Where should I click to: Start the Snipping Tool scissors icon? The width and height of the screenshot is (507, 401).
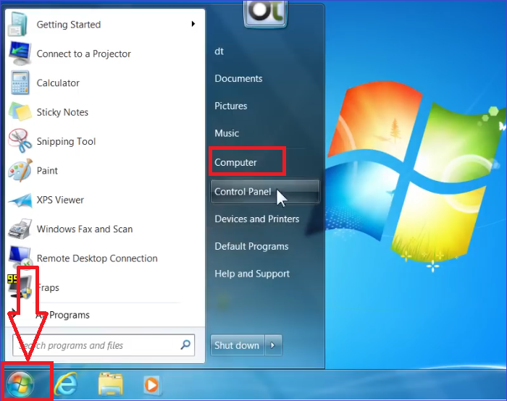20,141
